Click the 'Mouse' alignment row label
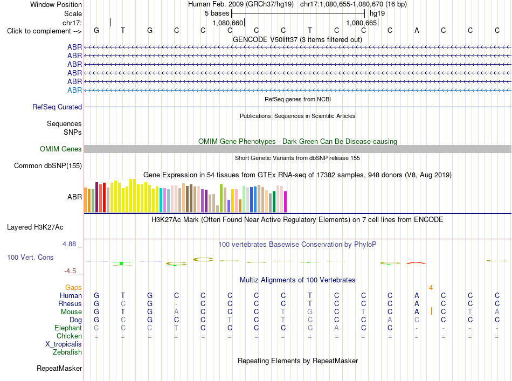Viewport: 512px width, 381px height. point(71,312)
